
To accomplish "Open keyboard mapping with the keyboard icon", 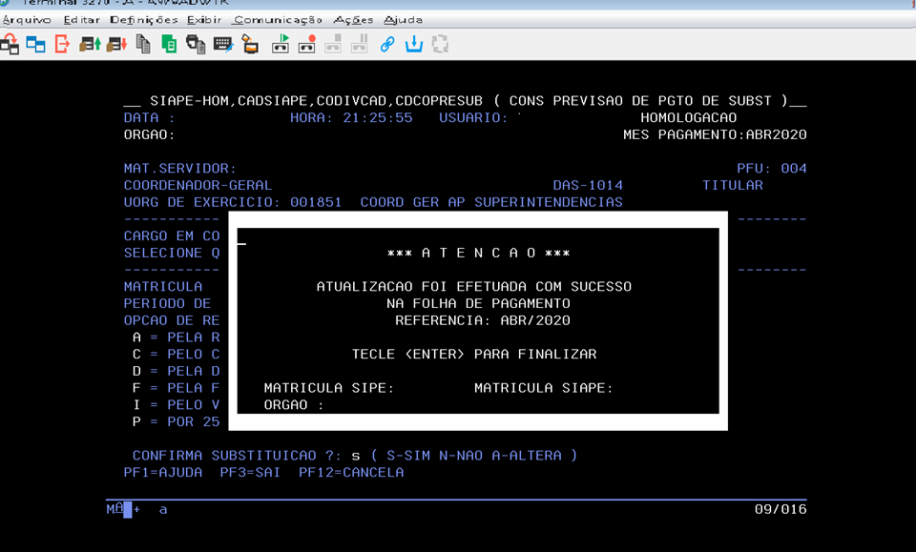I will coord(222,43).
